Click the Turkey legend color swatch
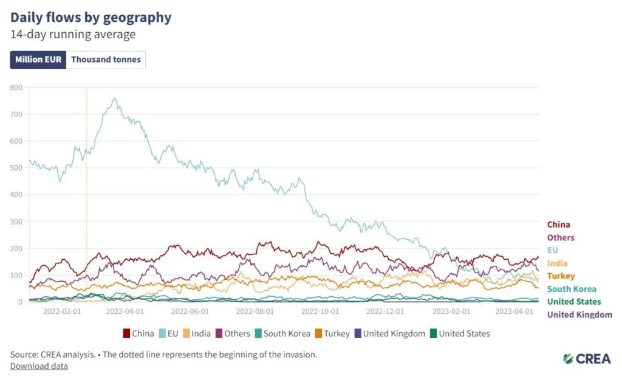Image resolution: width=622 pixels, height=380 pixels. pyautogui.click(x=320, y=333)
